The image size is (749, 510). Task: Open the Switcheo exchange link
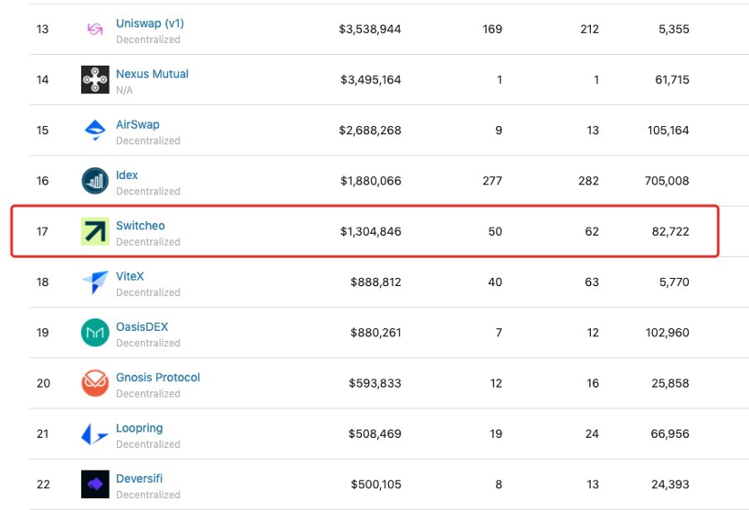(x=141, y=226)
